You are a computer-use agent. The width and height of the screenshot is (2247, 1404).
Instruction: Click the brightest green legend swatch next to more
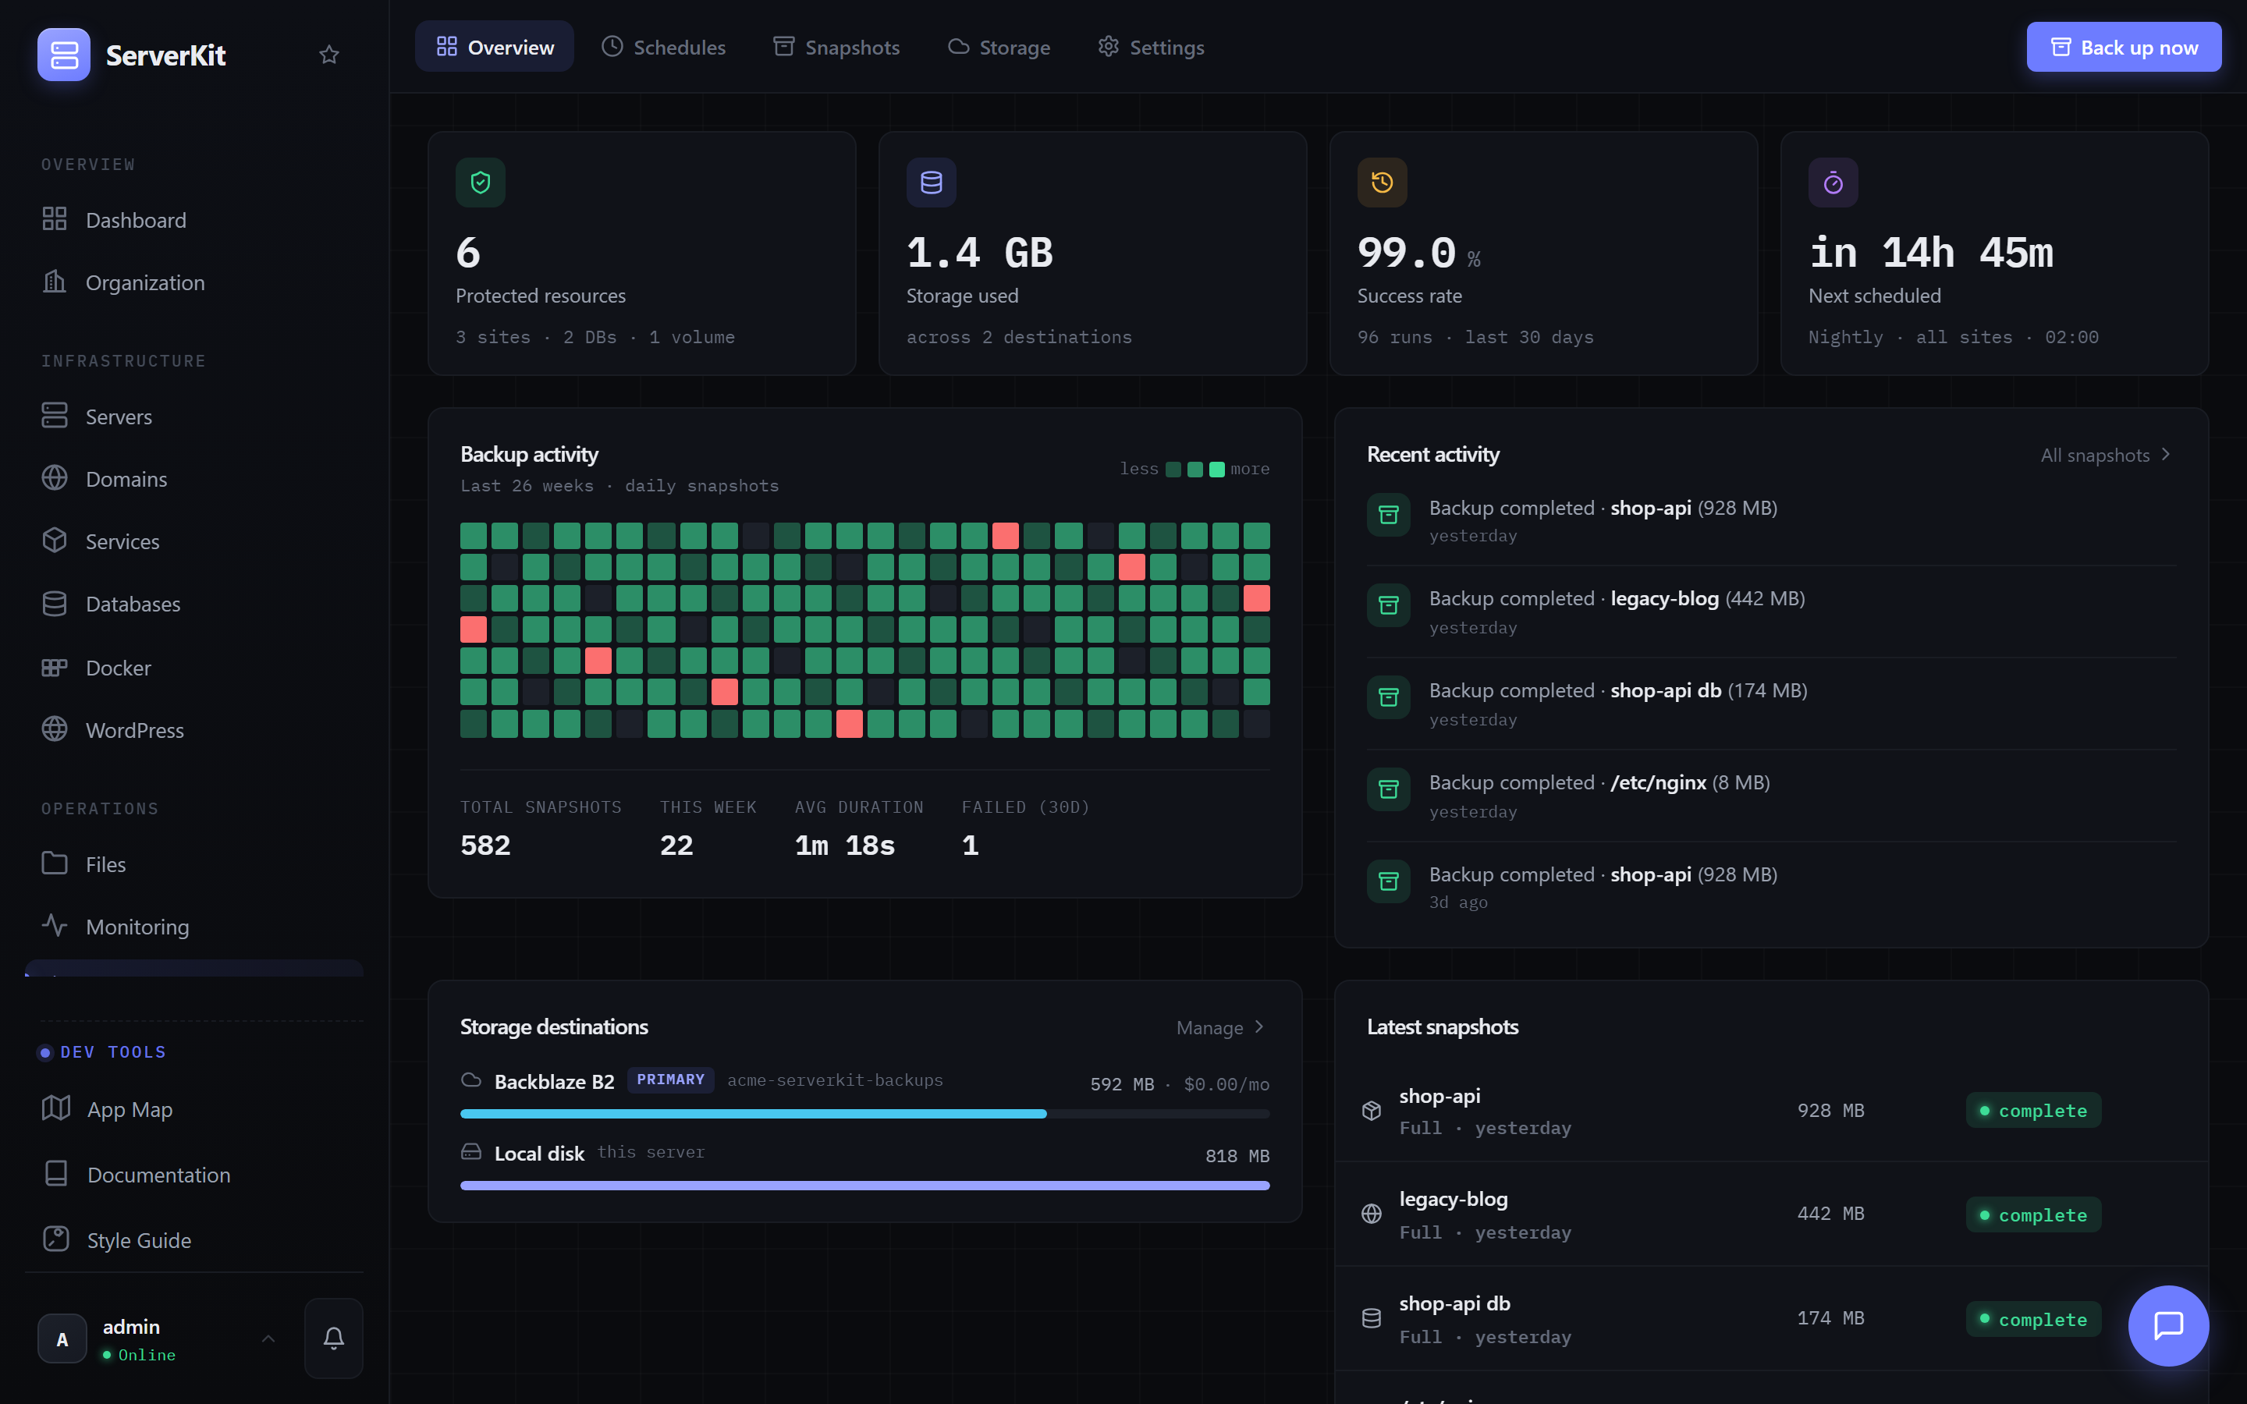1216,469
